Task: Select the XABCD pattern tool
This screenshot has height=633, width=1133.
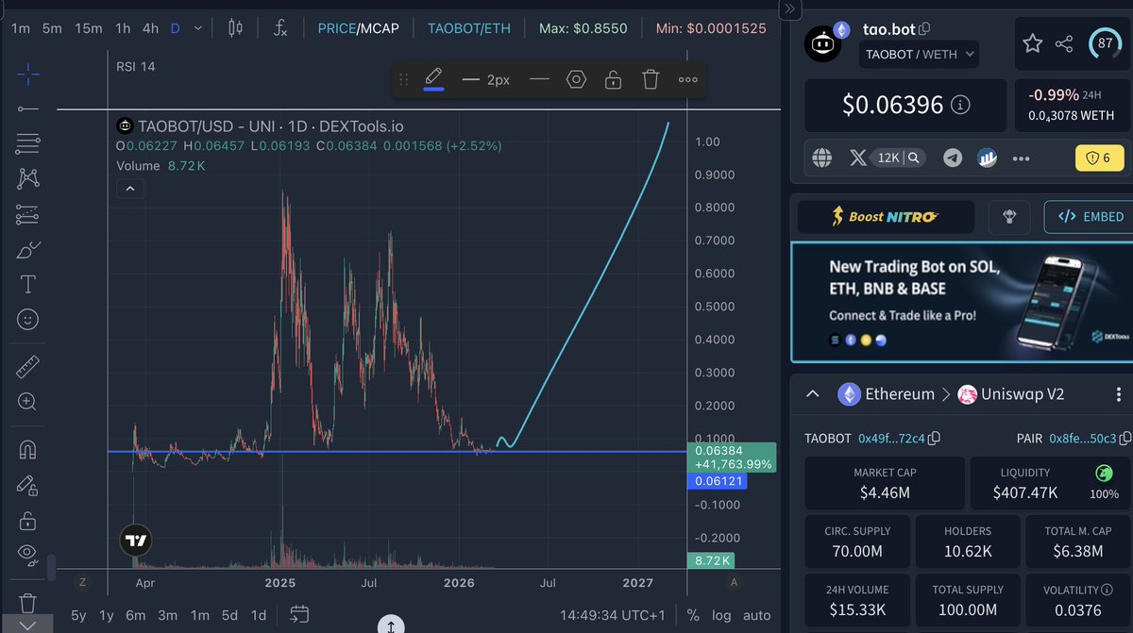Action: tap(27, 178)
